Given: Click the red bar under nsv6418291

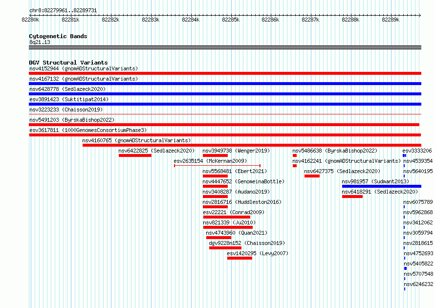Looking at the screenshot, I should 352,197.
